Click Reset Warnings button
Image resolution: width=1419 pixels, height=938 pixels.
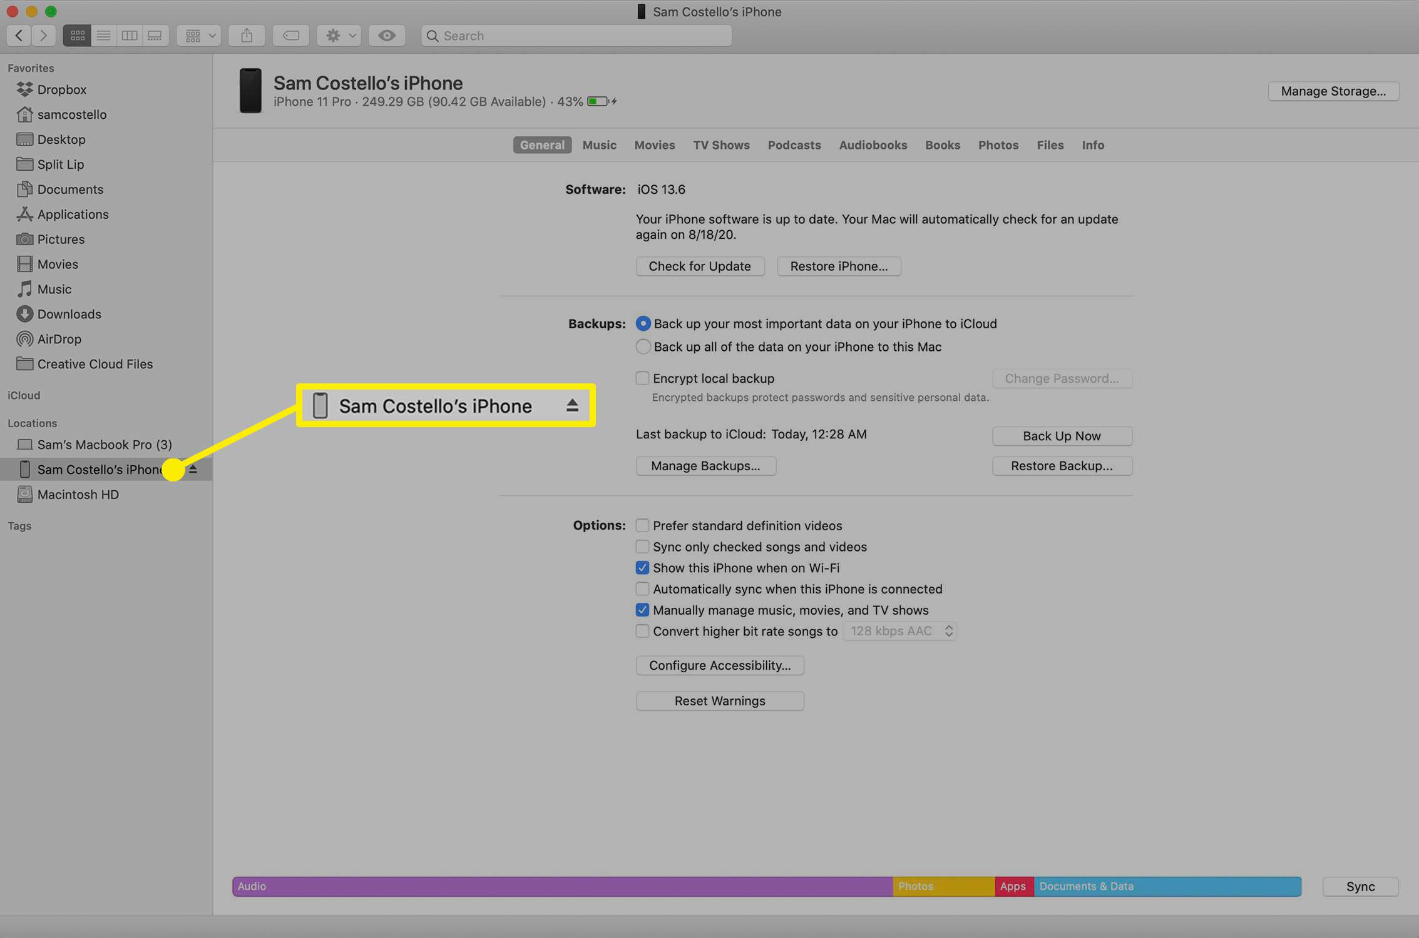click(x=720, y=701)
